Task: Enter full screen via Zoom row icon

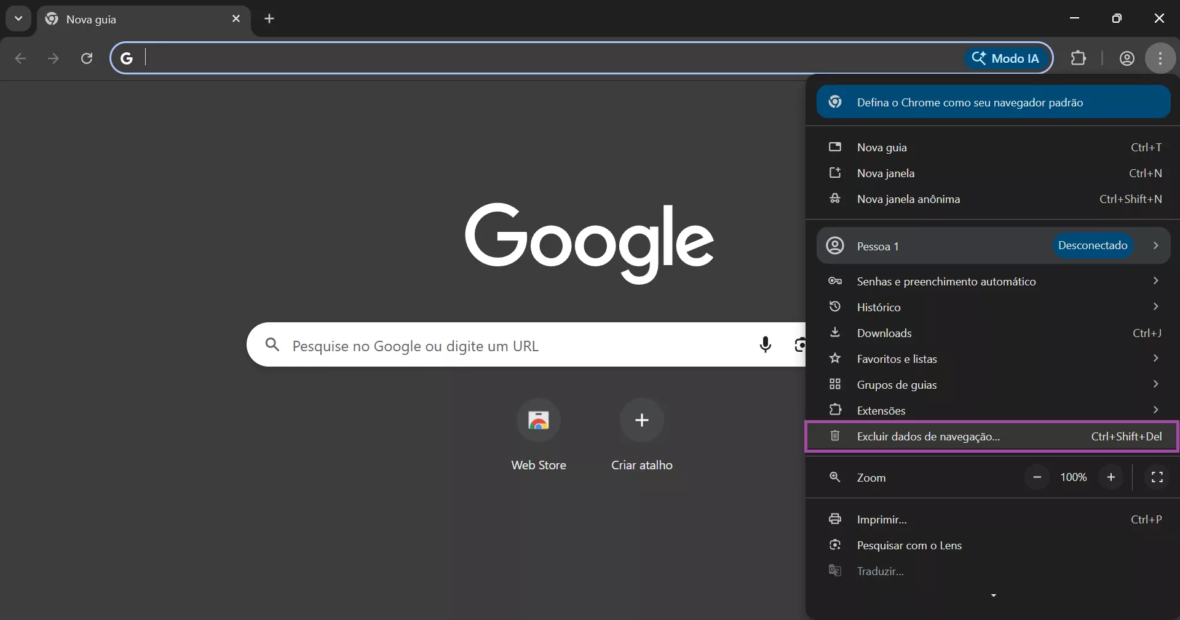Action: click(1157, 477)
